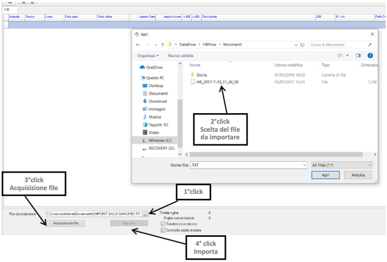
Task: Open the All Files type dropdown
Action: click(342, 165)
